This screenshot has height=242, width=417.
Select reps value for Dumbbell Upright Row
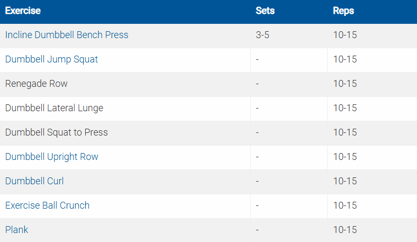click(x=345, y=157)
